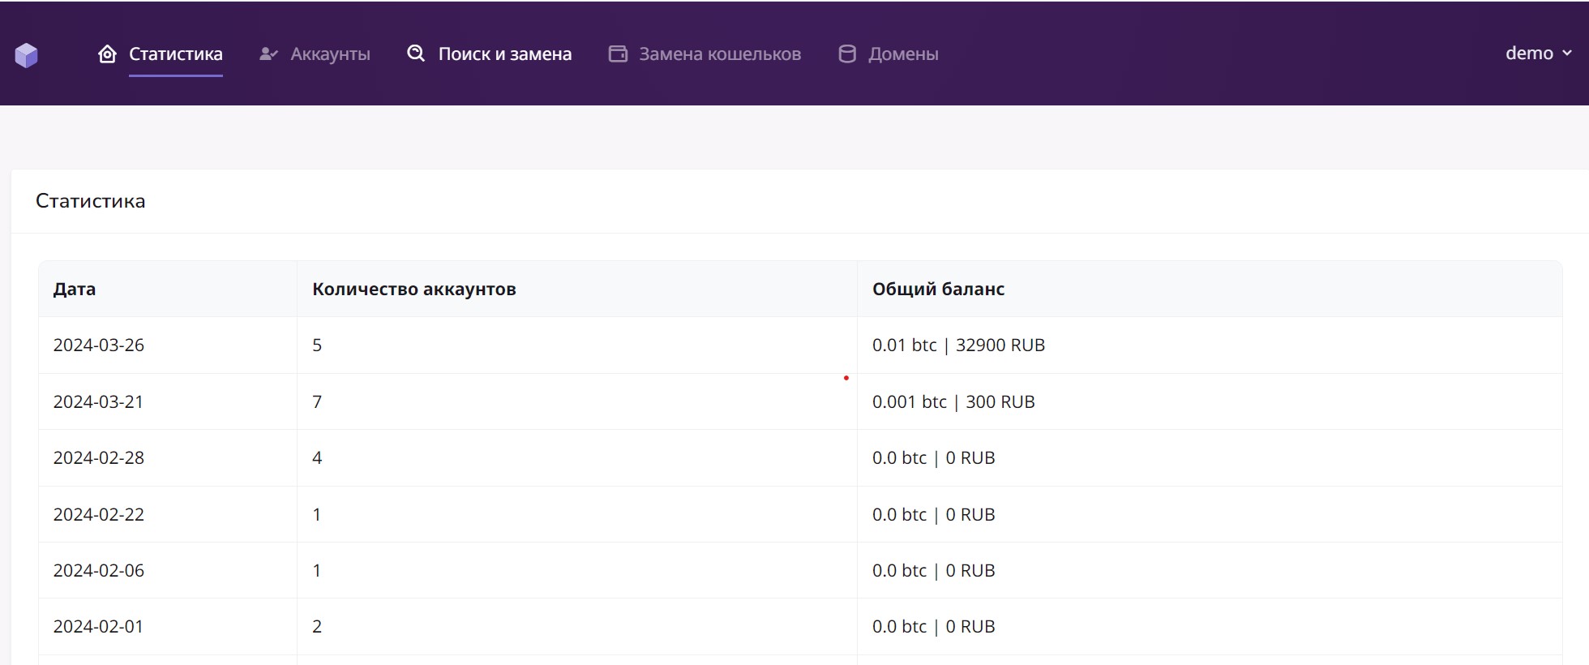1589x665 pixels.
Task: Click the 0.001 btc | 300 RUB balance
Action: (x=953, y=402)
